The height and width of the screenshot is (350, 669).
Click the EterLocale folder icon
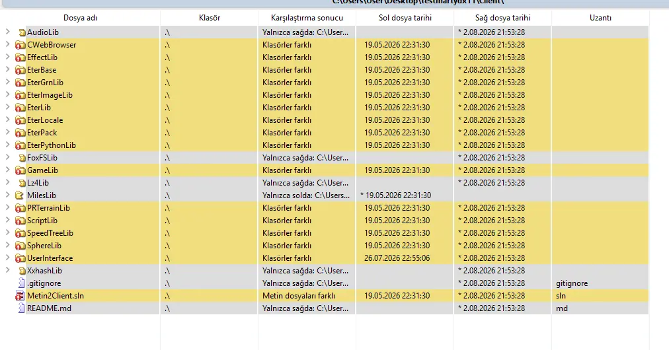20,120
